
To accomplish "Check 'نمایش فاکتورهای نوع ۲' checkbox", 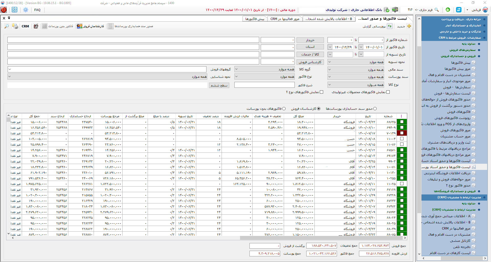I will pos(322,92).
